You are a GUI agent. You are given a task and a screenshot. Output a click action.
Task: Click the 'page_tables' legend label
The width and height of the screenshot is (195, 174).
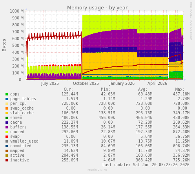[23, 99]
